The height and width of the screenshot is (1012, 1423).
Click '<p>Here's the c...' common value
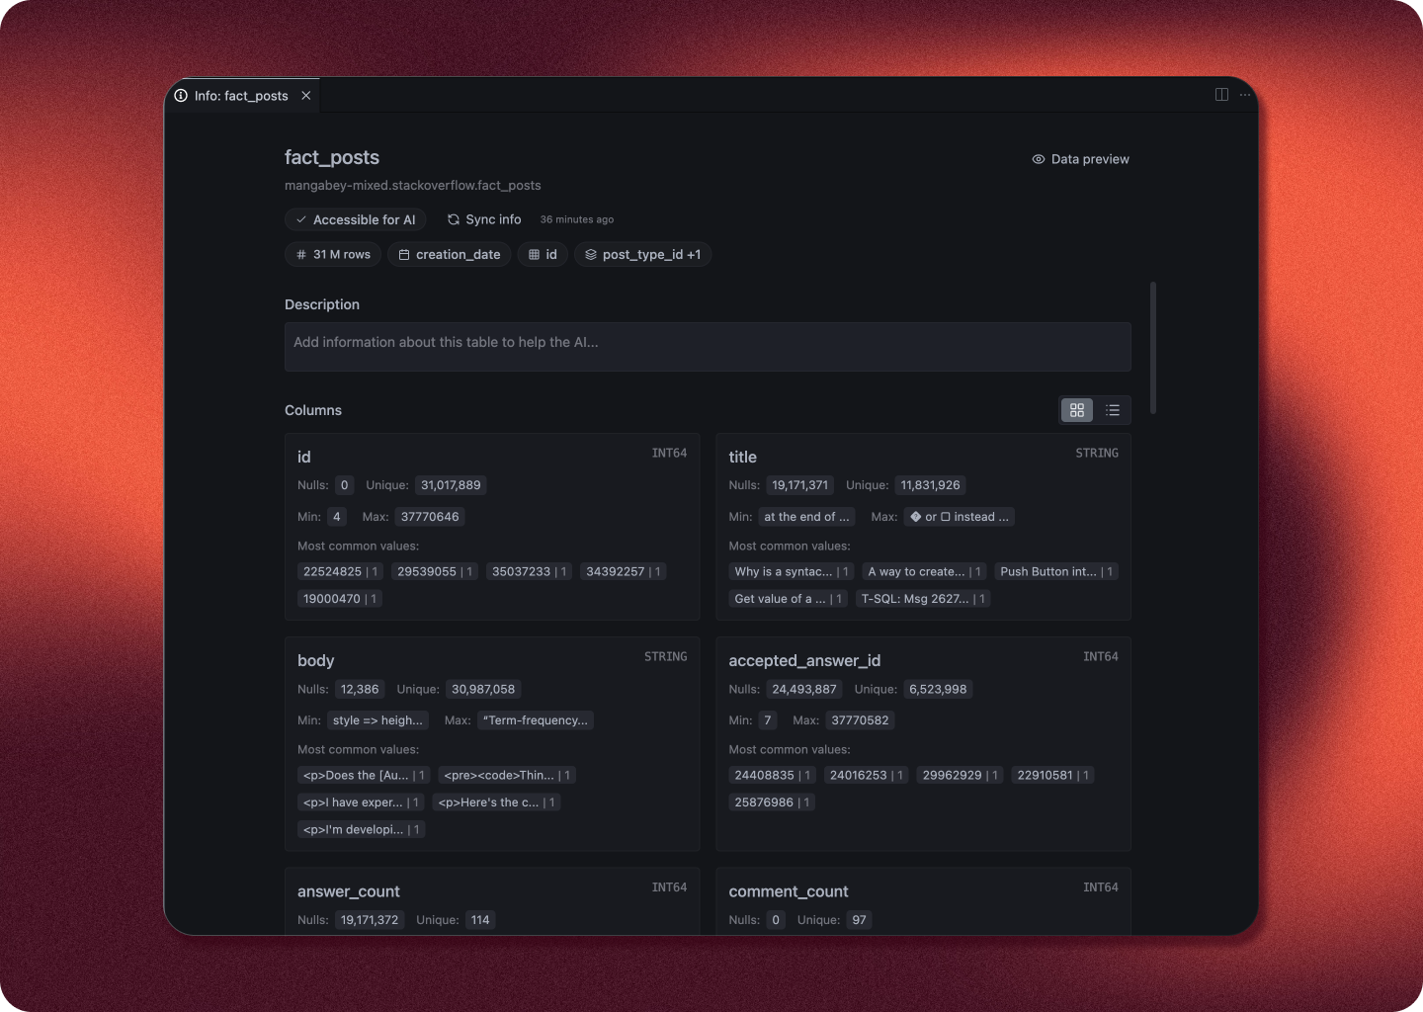click(497, 802)
